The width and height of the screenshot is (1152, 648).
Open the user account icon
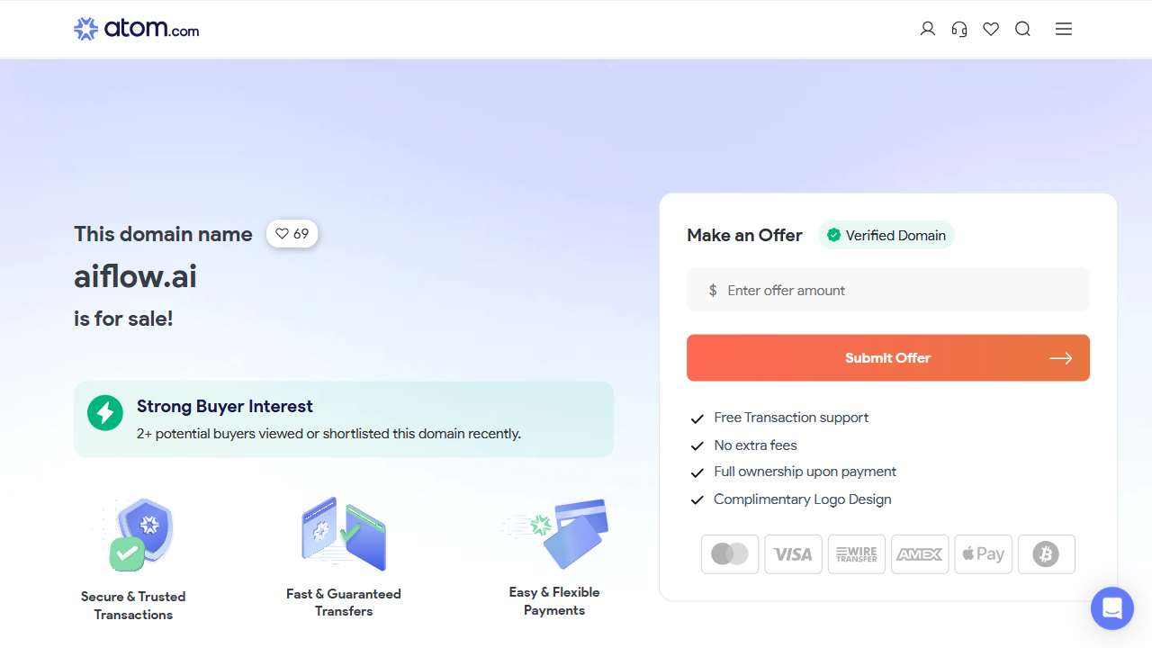tap(928, 29)
